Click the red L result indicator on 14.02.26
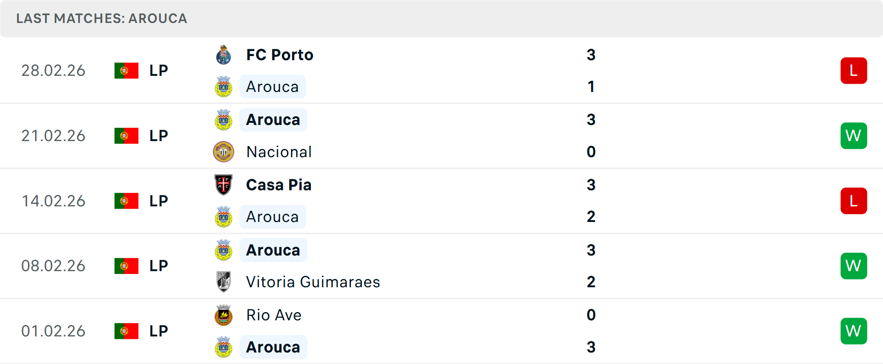 [854, 201]
